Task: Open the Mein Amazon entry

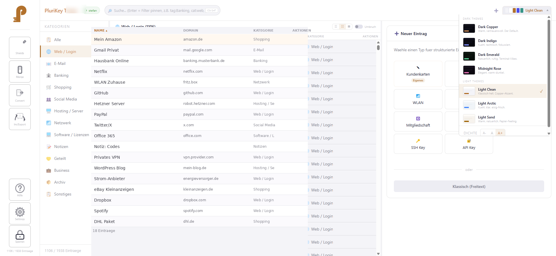Action: click(199, 39)
